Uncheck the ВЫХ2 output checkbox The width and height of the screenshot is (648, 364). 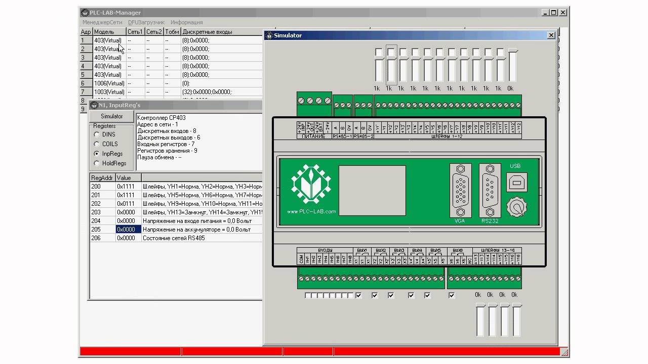pyautogui.click(x=375, y=295)
